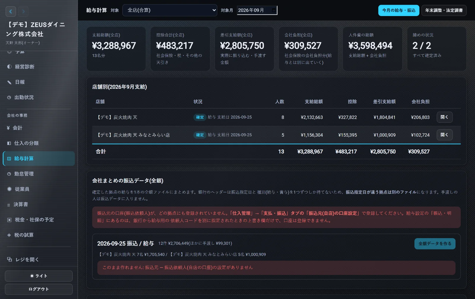The image size is (475, 299).
Task: Open 決算書 from the sidebar
Action: (39, 205)
